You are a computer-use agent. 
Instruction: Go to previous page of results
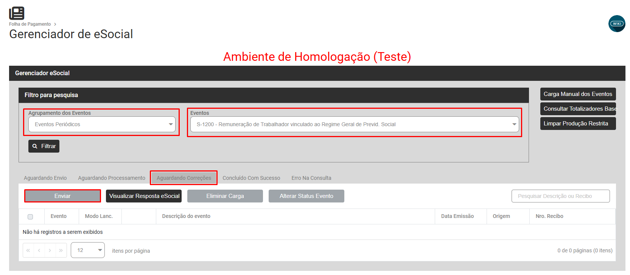coord(39,250)
